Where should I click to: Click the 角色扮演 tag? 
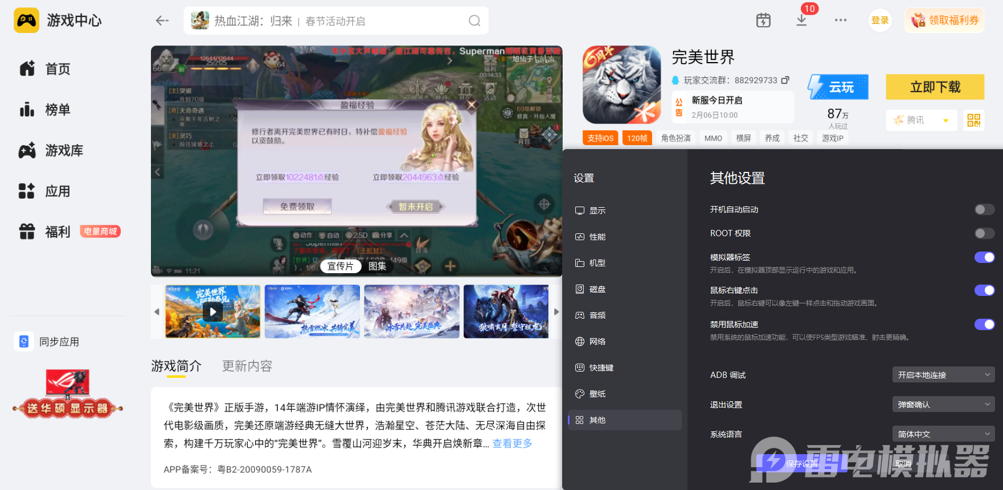(676, 138)
